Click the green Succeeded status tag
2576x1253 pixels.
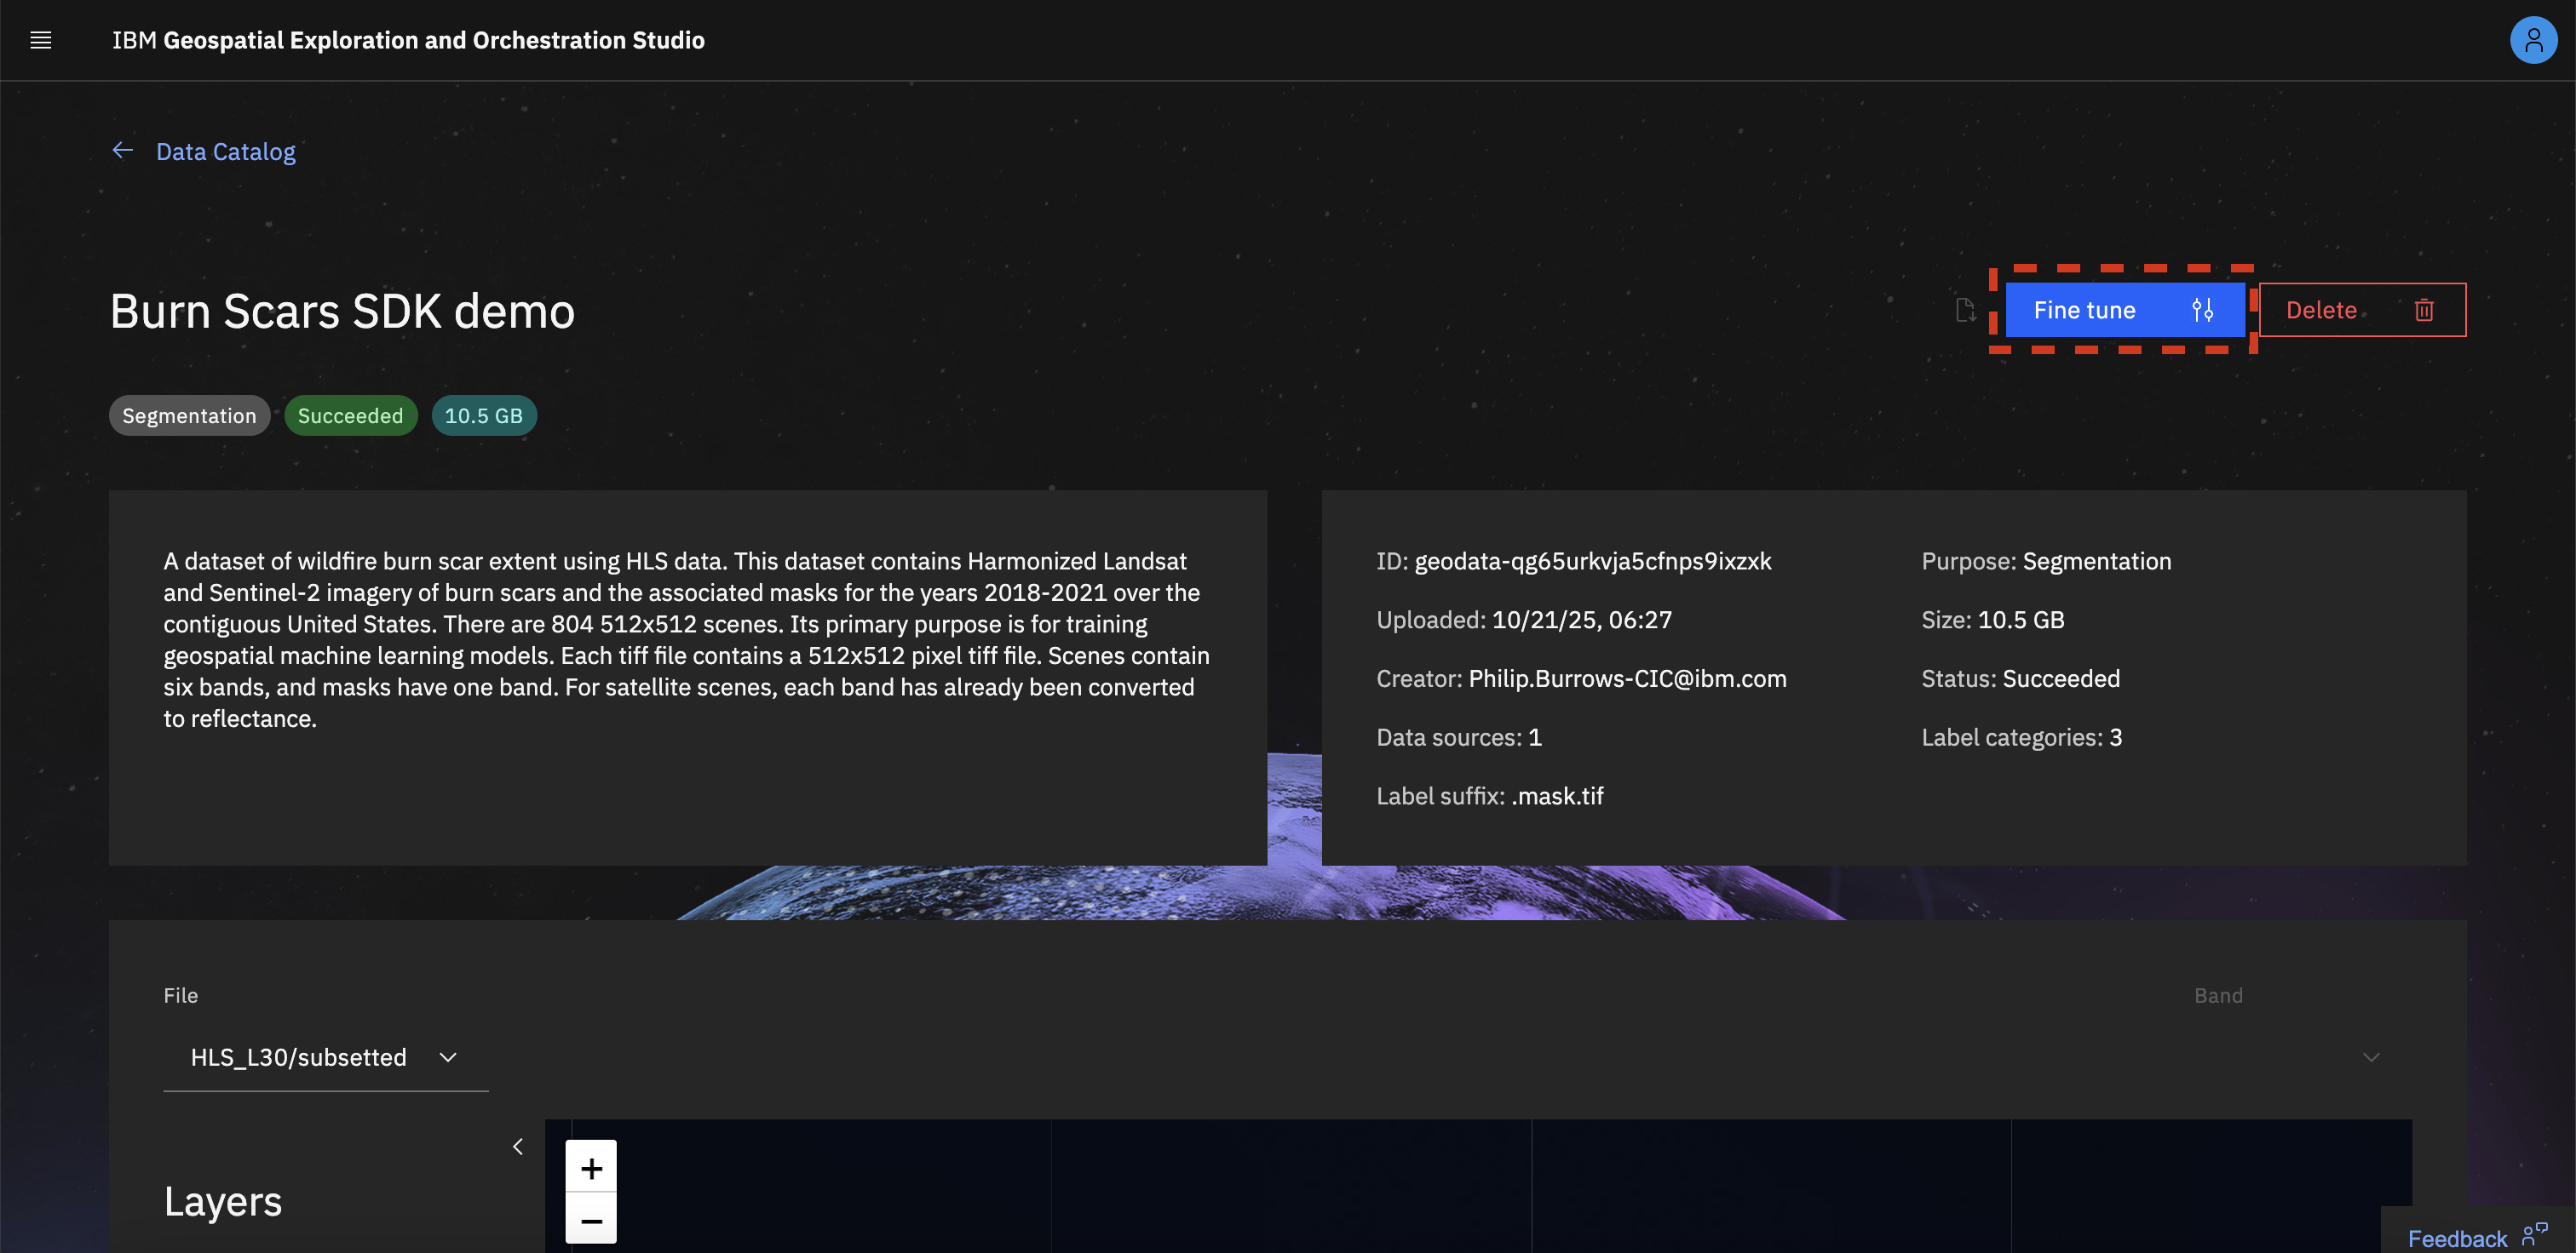click(x=350, y=415)
